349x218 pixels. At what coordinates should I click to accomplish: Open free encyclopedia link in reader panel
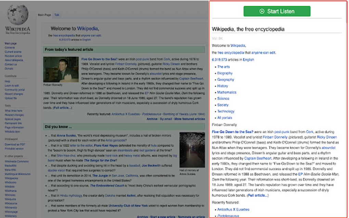[x=231, y=53]
